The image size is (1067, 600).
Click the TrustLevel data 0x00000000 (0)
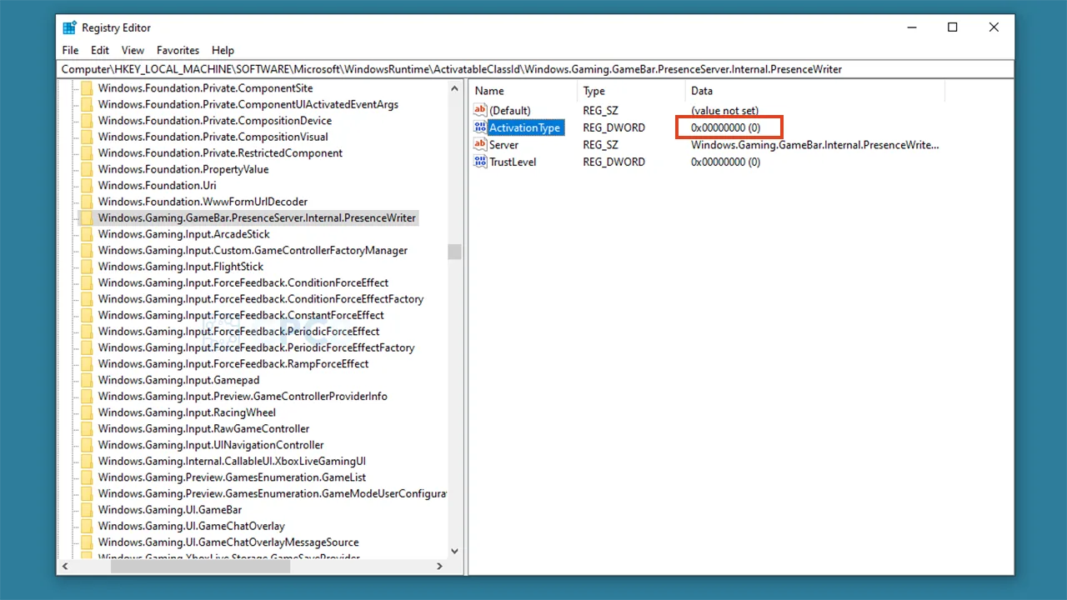click(x=725, y=162)
